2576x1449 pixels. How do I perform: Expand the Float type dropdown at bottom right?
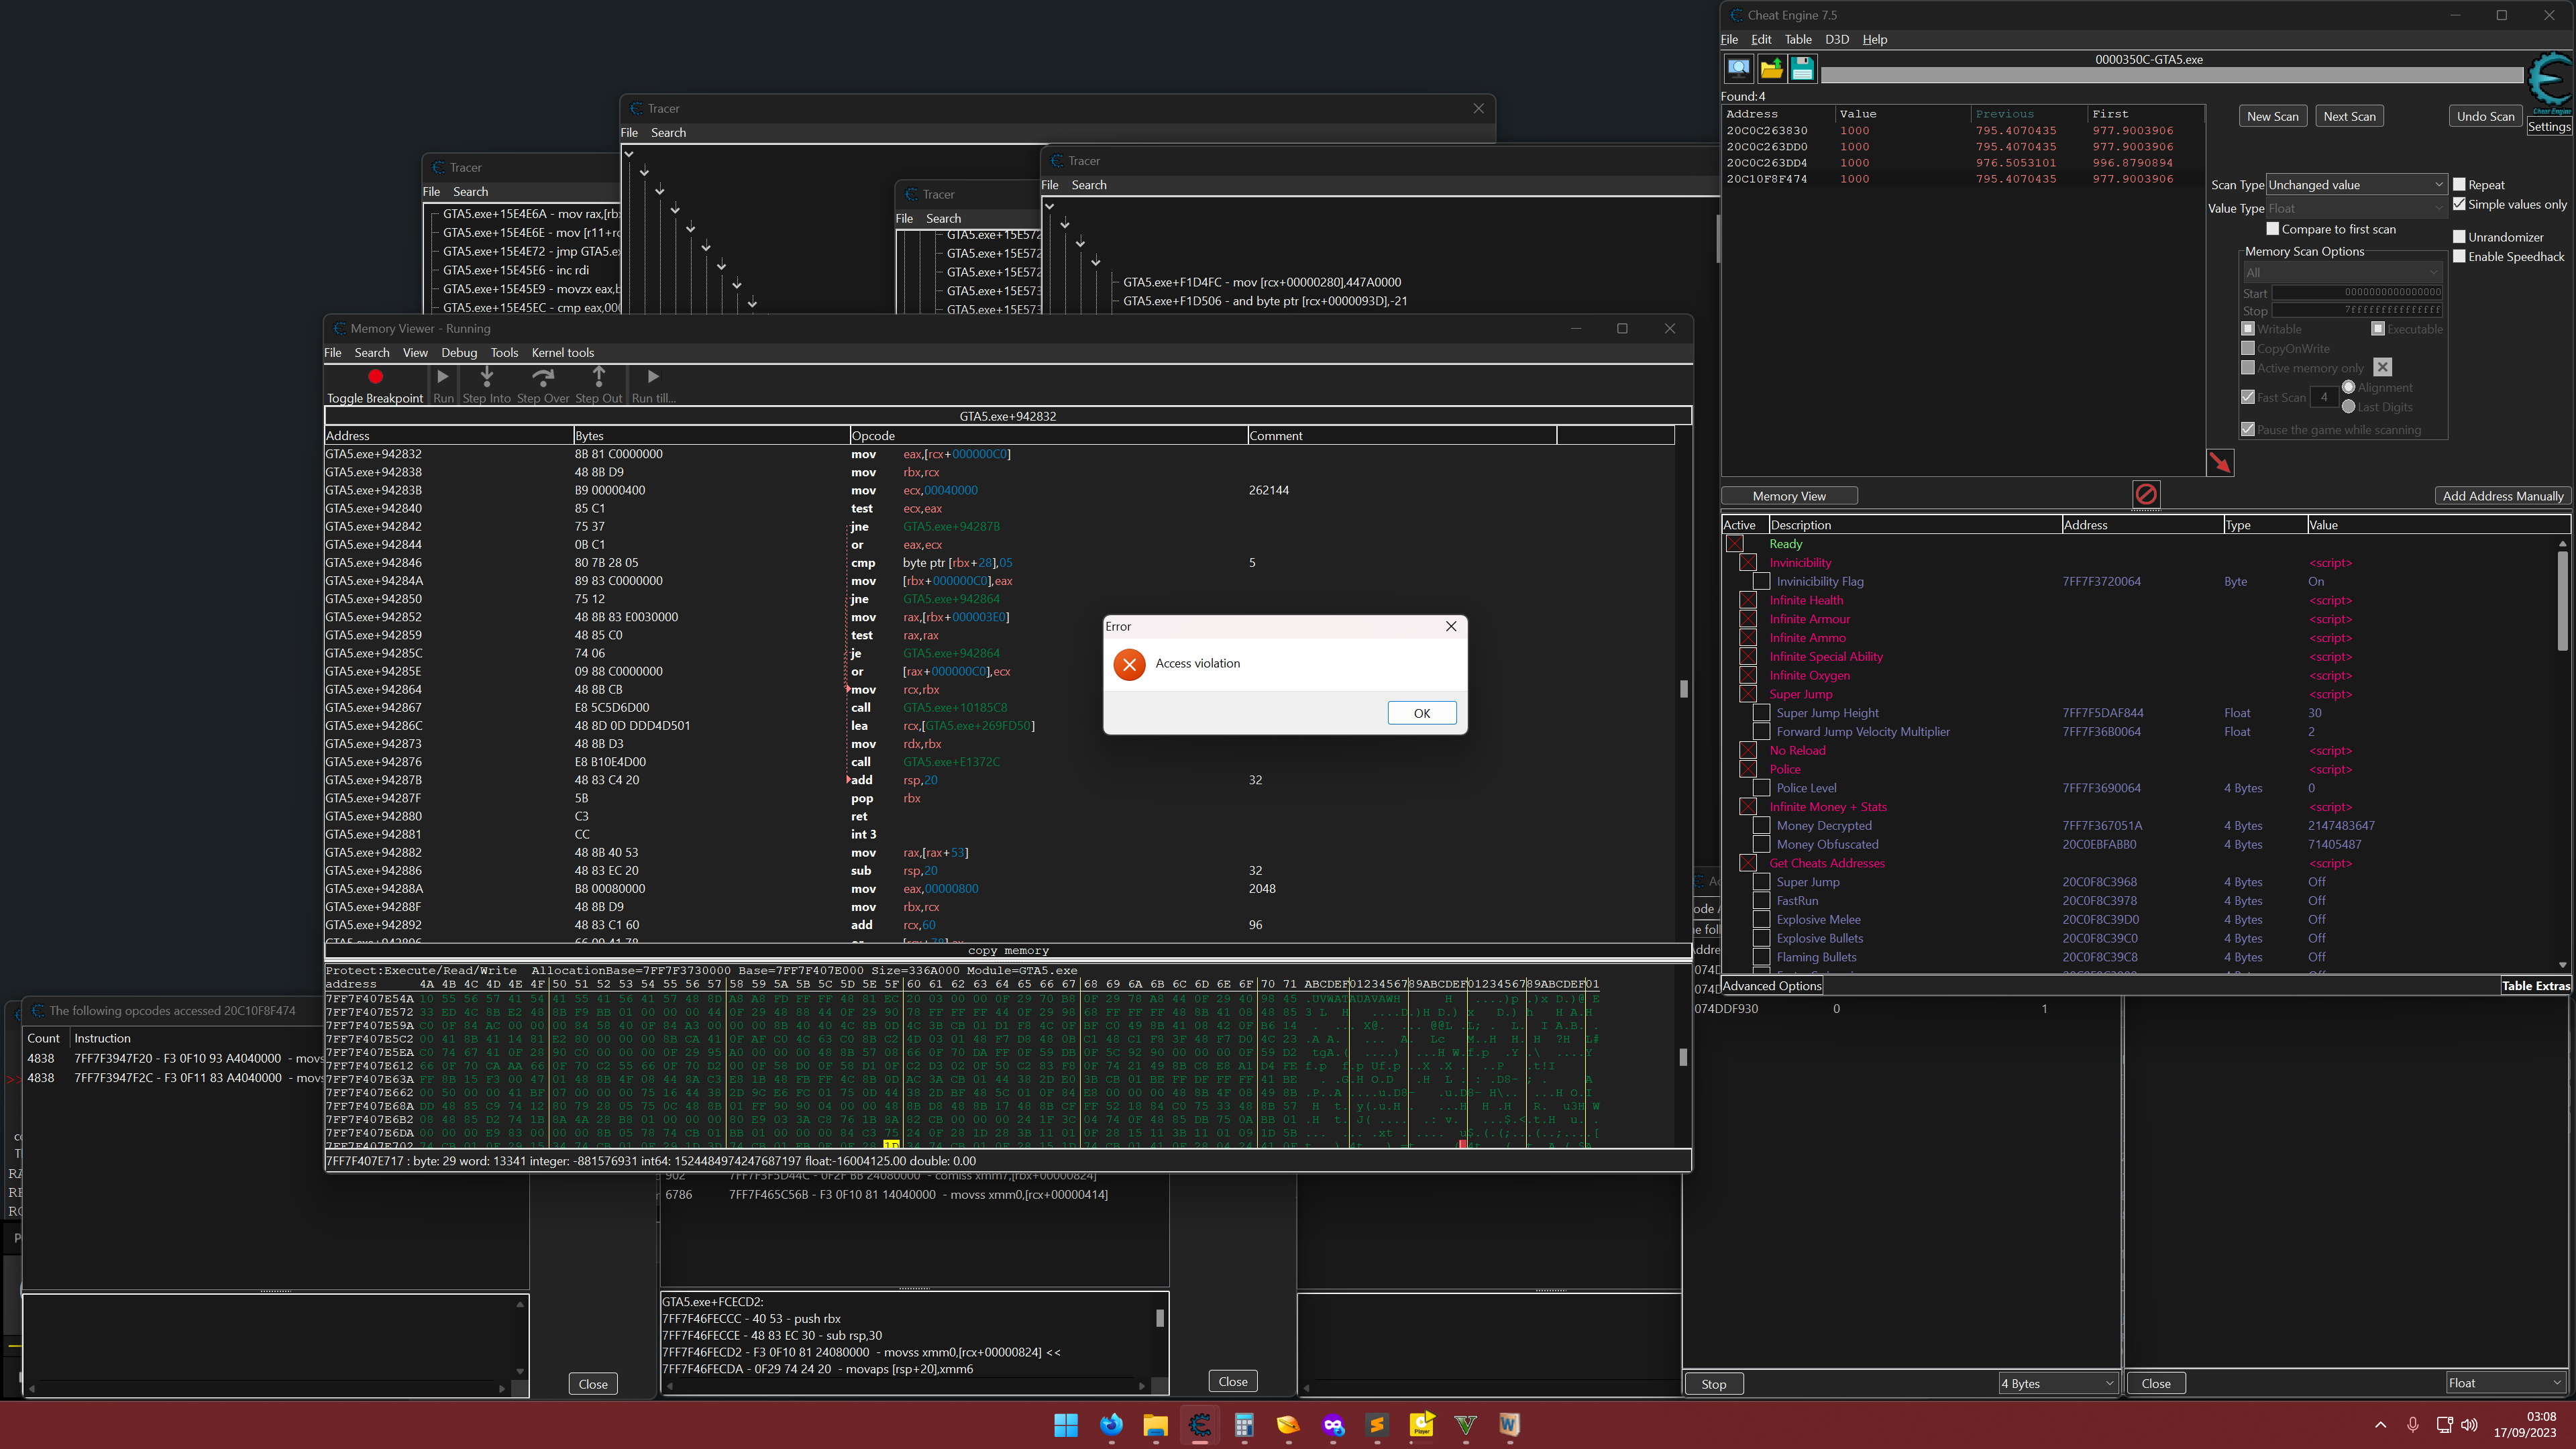pyautogui.click(x=2505, y=1383)
